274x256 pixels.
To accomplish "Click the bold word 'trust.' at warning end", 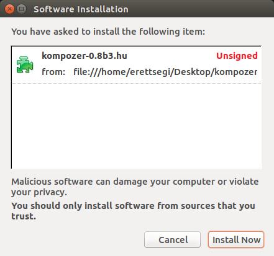I will (24, 216).
